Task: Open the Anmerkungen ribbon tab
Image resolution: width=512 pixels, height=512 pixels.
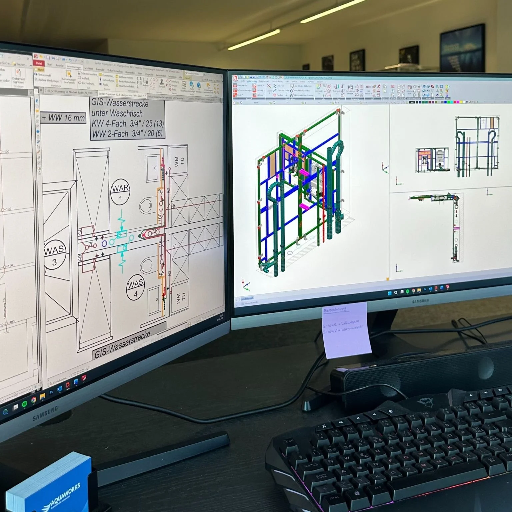Action: 74,67
